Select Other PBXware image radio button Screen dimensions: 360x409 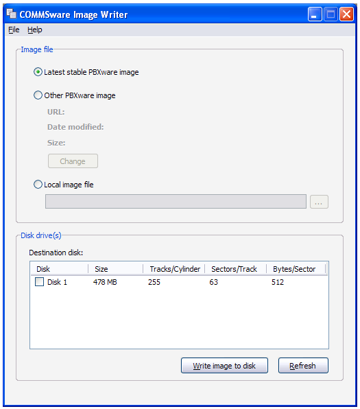(x=38, y=95)
